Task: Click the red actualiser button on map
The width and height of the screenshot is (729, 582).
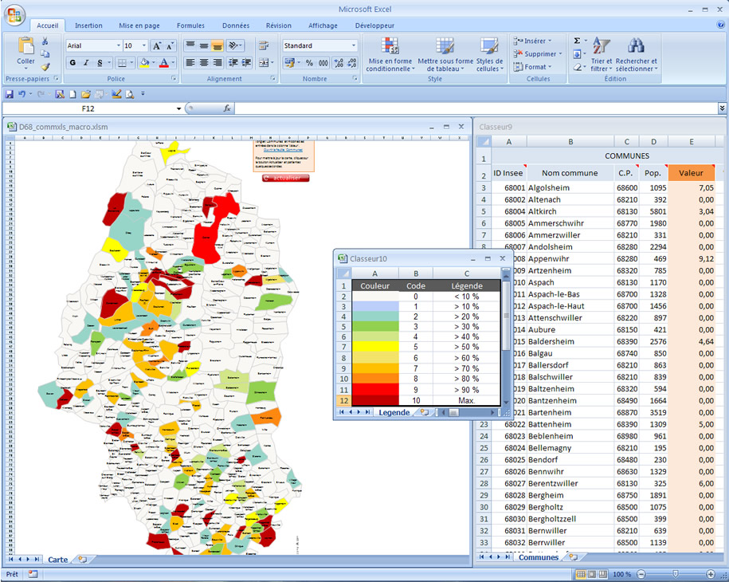Action: (x=285, y=178)
